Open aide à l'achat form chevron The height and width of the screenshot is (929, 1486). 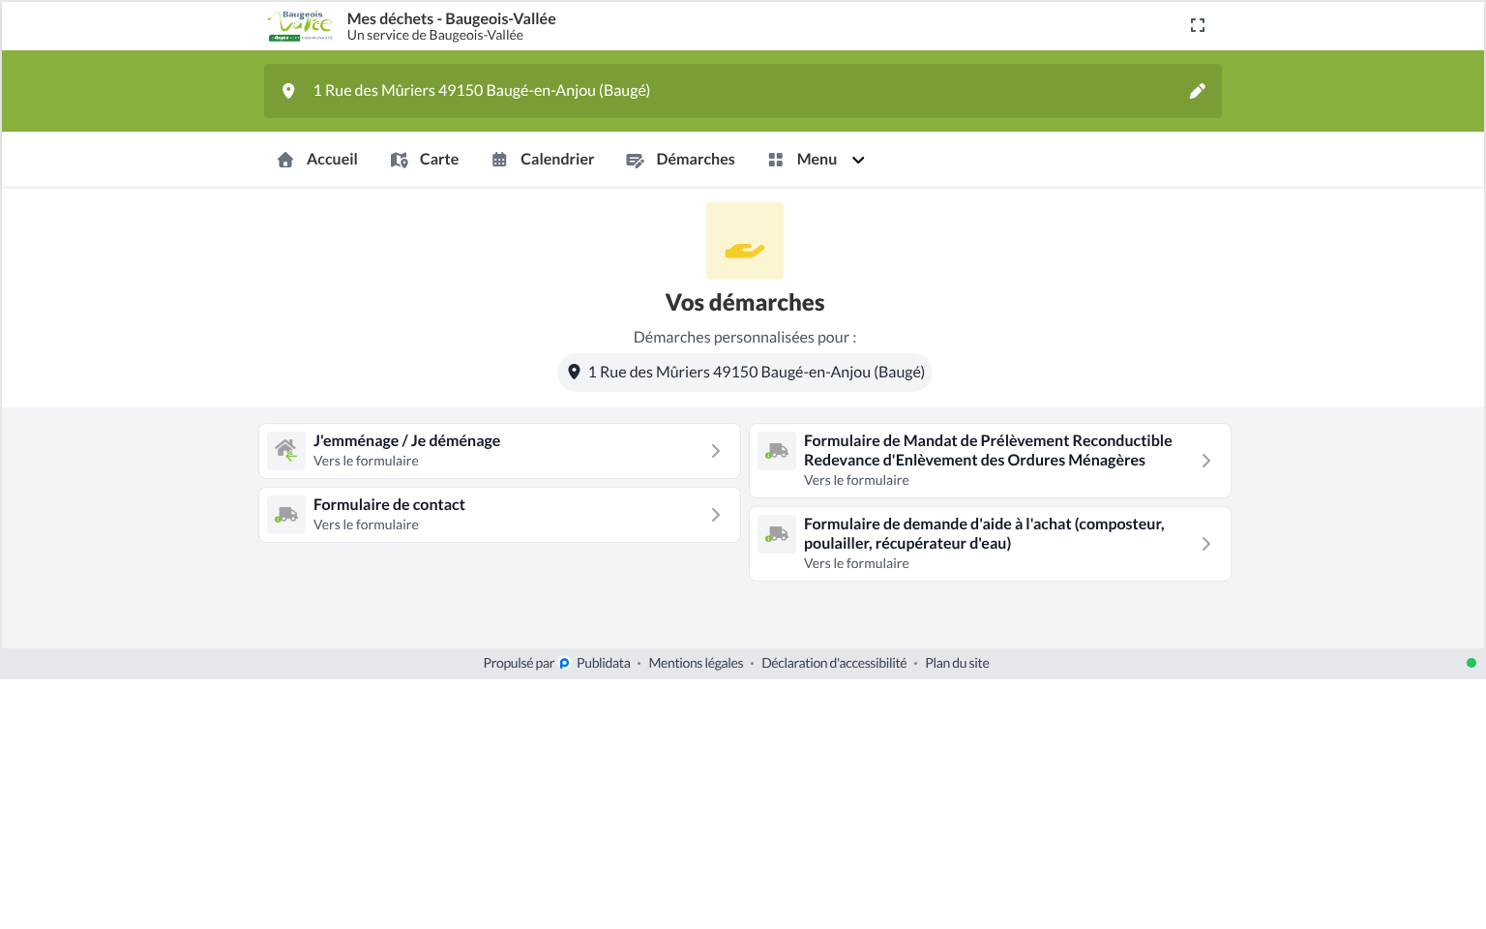tap(1206, 544)
